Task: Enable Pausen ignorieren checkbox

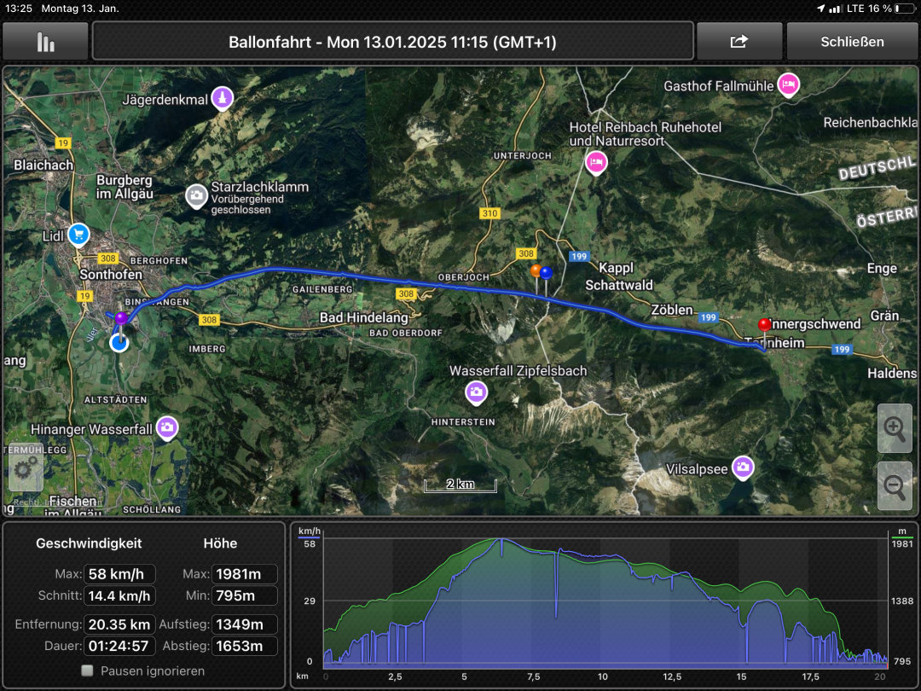Action: 87,671
